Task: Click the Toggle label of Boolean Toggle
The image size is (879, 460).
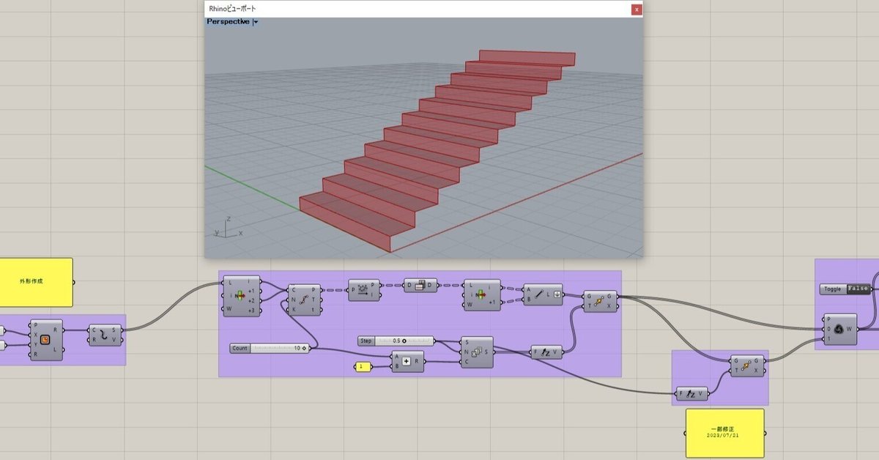Action: [x=833, y=289]
